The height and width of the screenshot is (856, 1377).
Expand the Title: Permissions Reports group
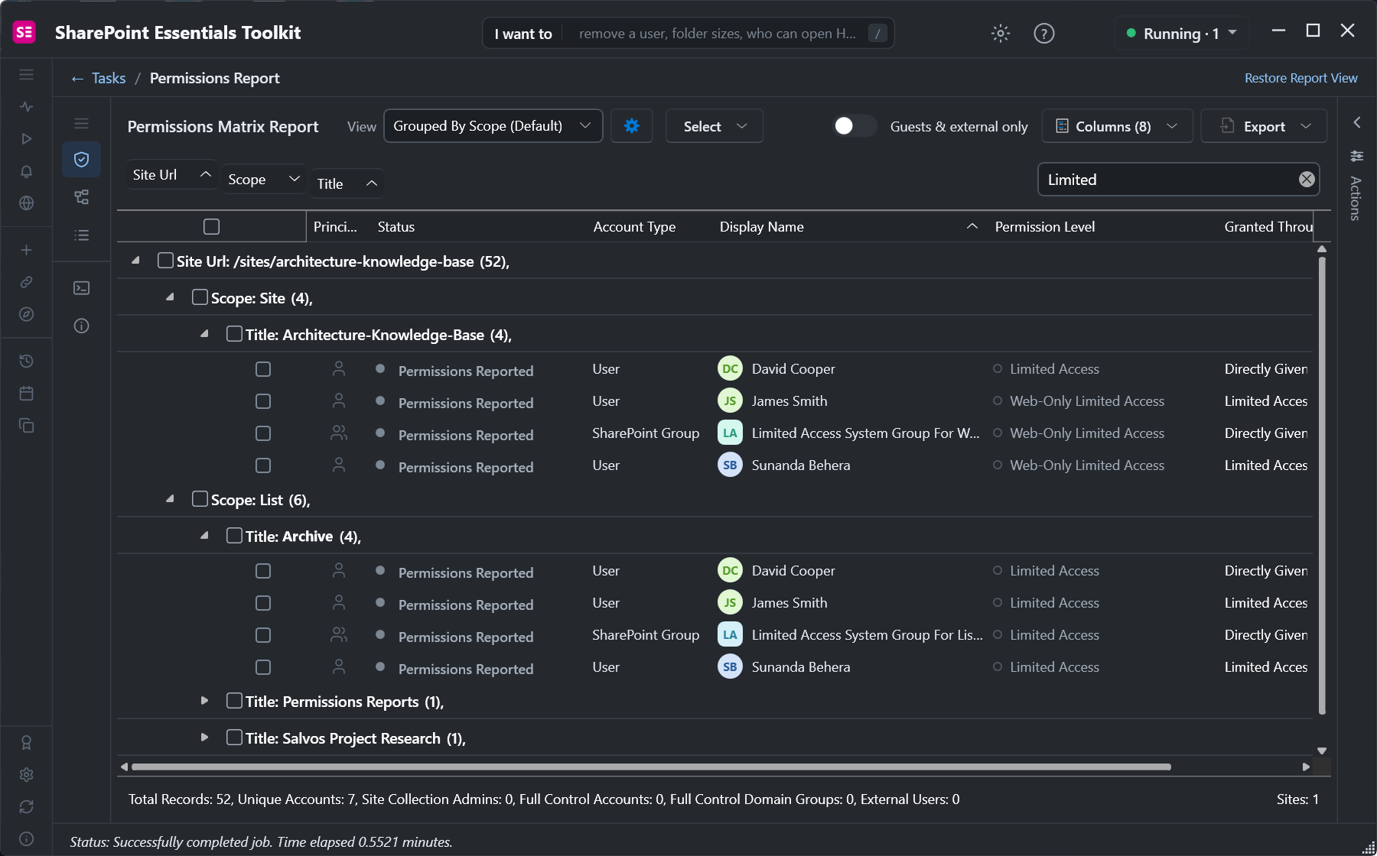point(204,701)
